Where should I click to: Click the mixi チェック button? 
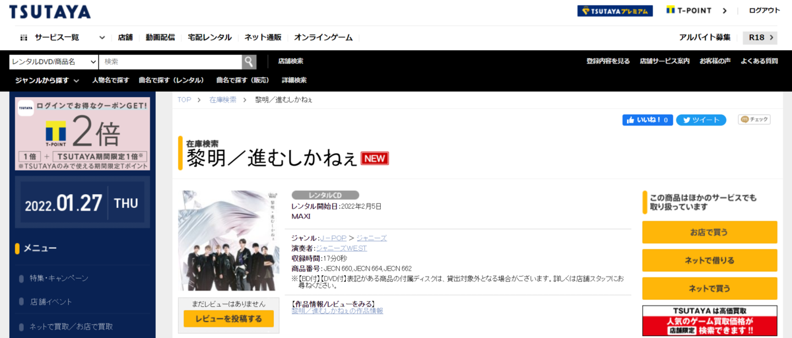pyautogui.click(x=754, y=119)
